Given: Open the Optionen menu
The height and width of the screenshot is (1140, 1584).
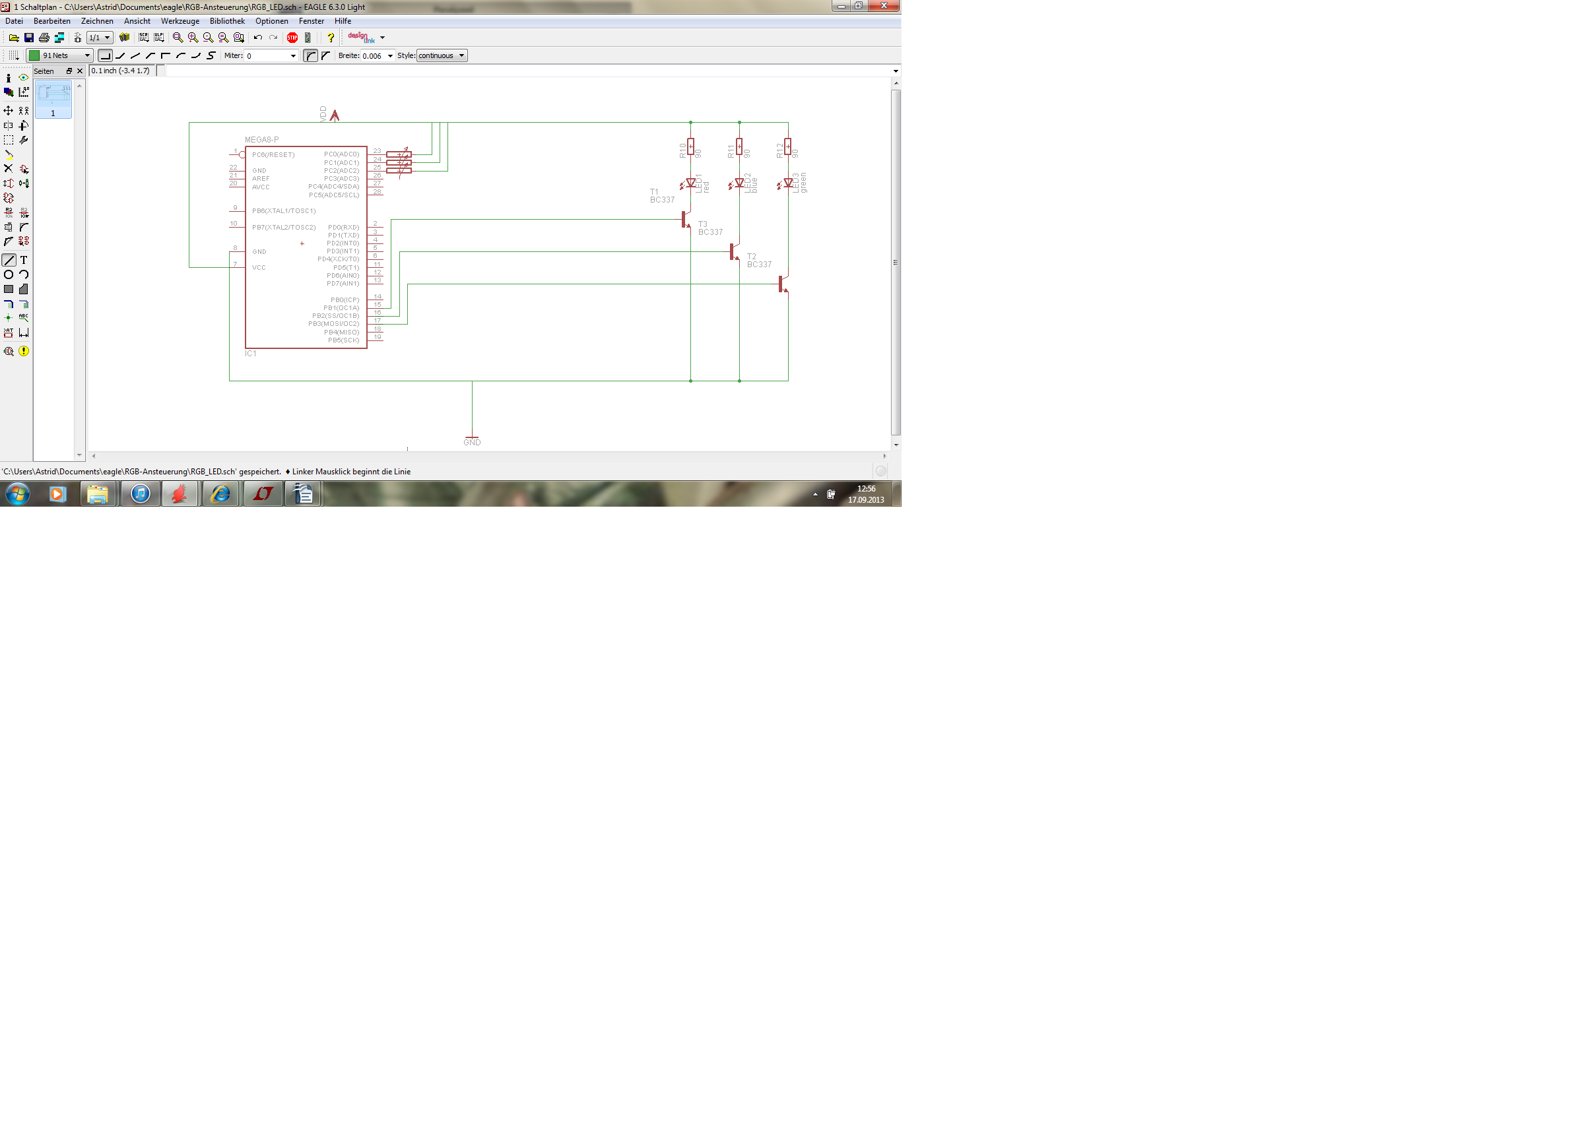Looking at the screenshot, I should (x=272, y=21).
